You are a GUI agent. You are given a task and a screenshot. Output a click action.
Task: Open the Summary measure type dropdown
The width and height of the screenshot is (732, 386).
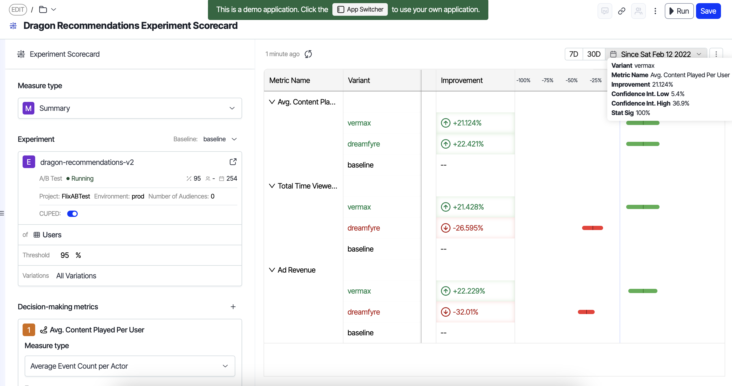coord(130,108)
